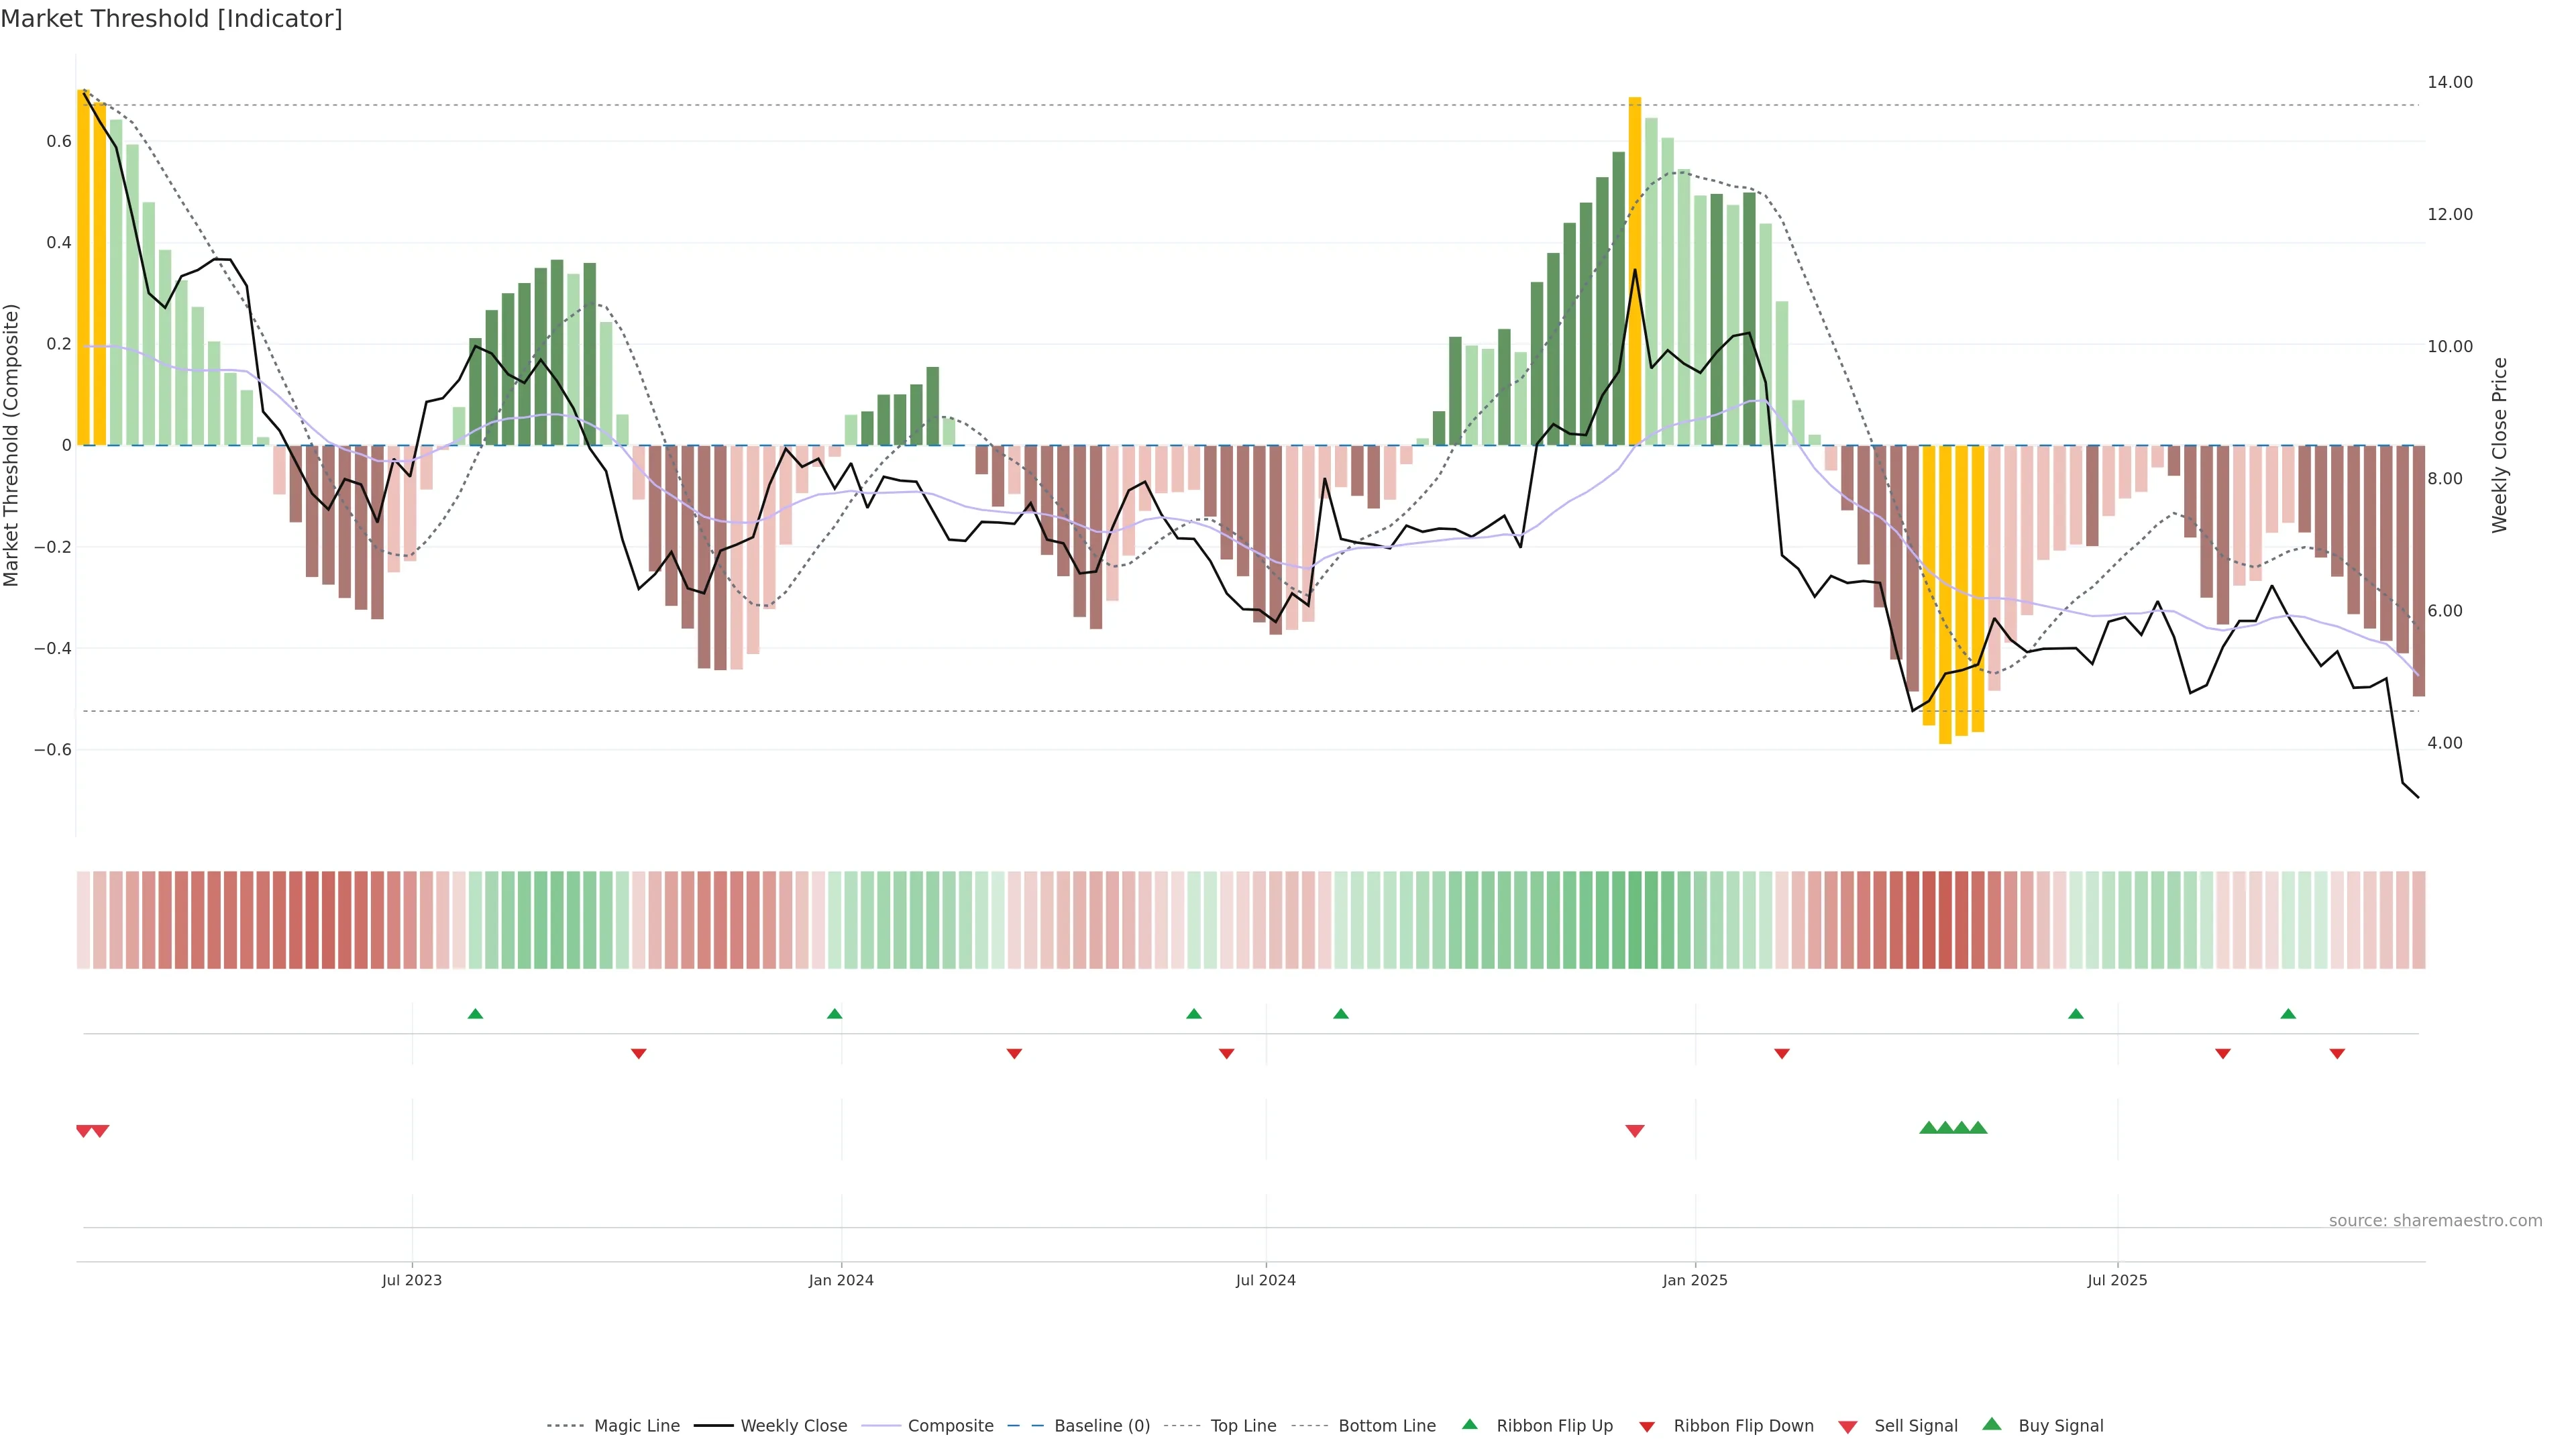
Task: Click the last Ribbon Flip Down marker
Action: point(2337,1053)
